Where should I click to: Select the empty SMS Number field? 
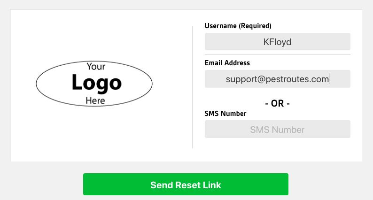(x=277, y=130)
